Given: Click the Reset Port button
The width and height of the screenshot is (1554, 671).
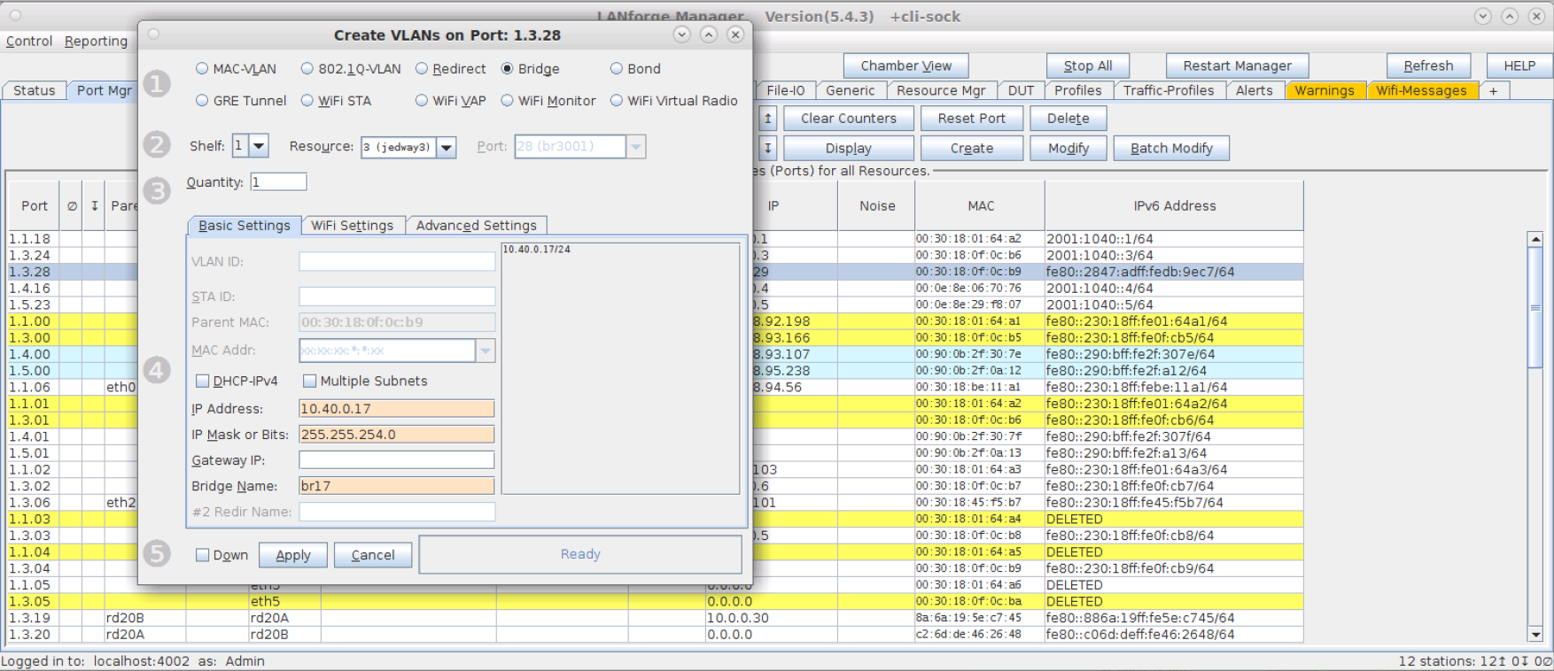Looking at the screenshot, I should pos(972,119).
